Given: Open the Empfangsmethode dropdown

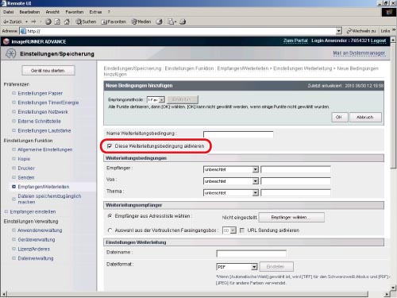Looking at the screenshot, I should coord(156,99).
